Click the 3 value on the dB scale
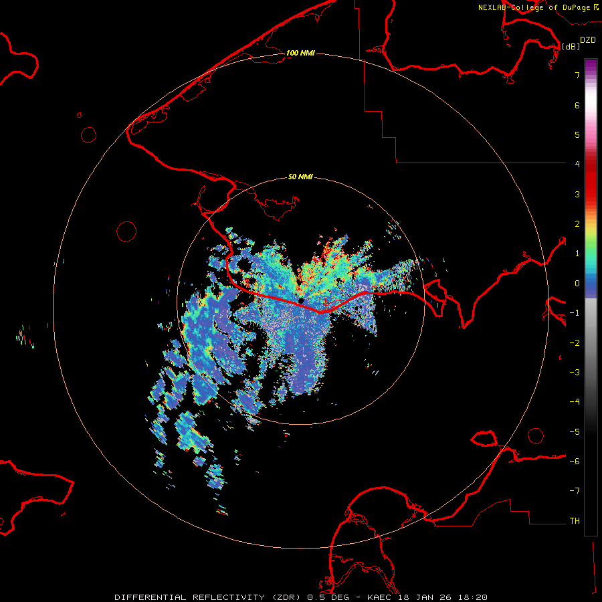 (x=577, y=194)
